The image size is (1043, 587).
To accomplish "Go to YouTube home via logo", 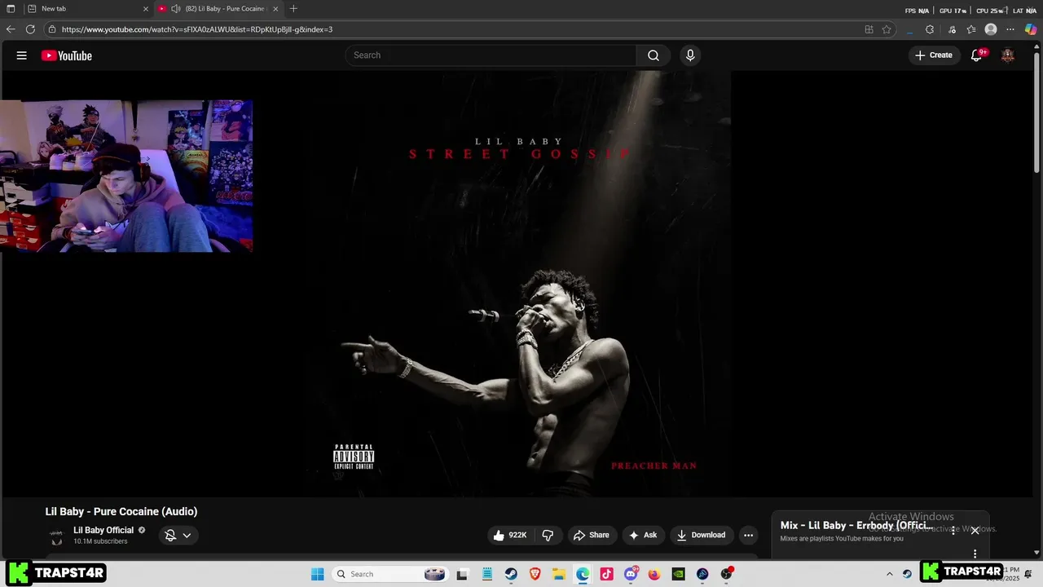I will point(67,55).
